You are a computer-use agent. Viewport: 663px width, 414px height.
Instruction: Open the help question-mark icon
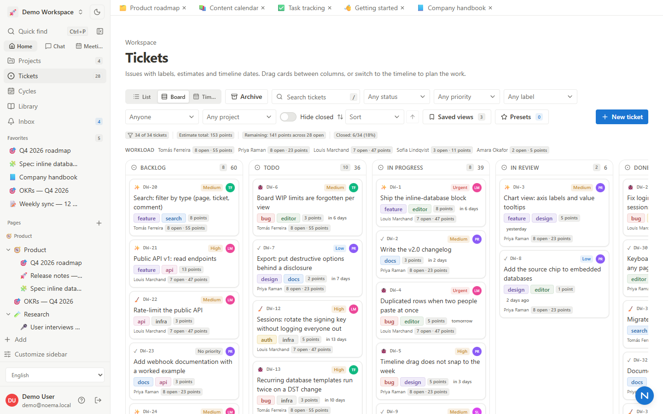coord(81,400)
